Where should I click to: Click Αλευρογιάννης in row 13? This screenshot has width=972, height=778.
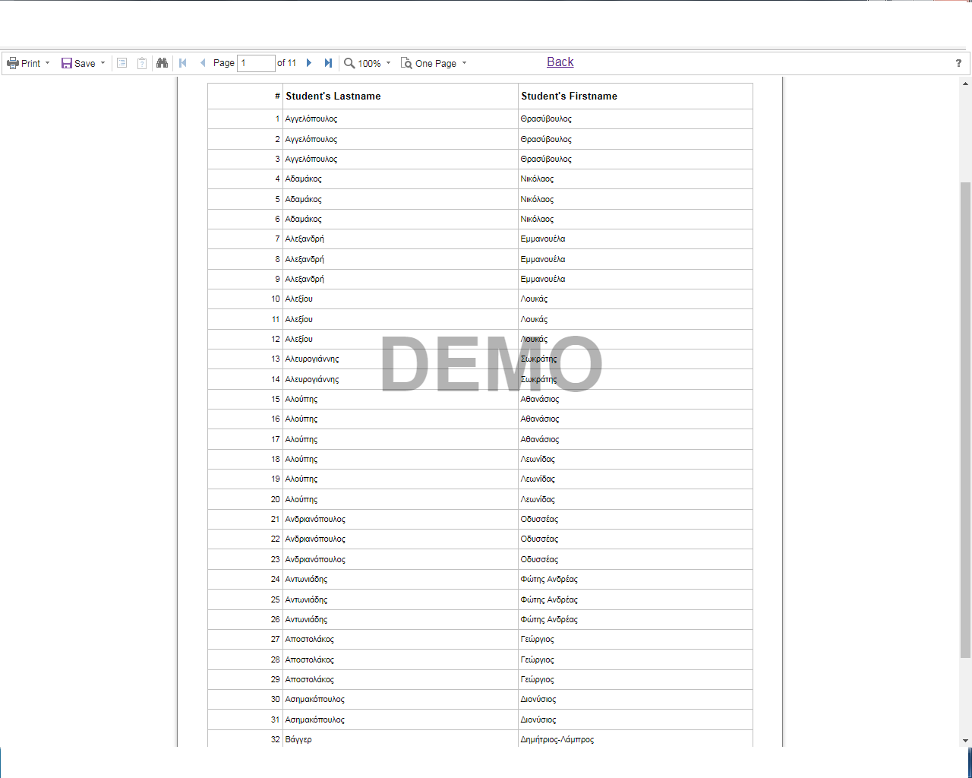point(312,359)
